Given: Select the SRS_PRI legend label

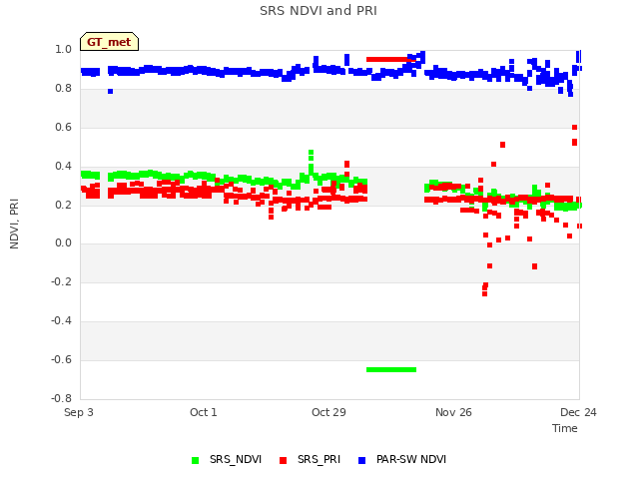Looking at the screenshot, I should point(319,459).
